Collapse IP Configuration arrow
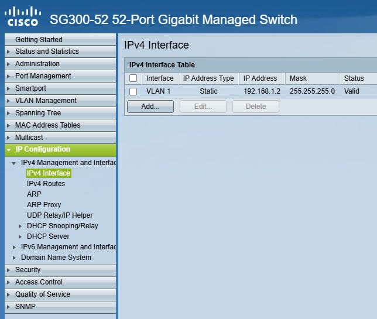The image size is (377, 319). 9,150
